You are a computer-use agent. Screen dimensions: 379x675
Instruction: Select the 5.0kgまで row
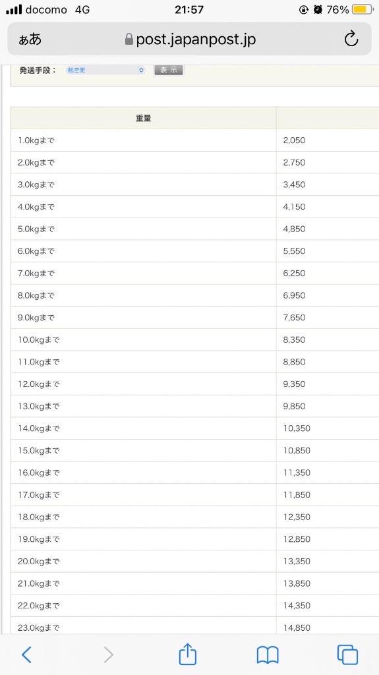194,229
